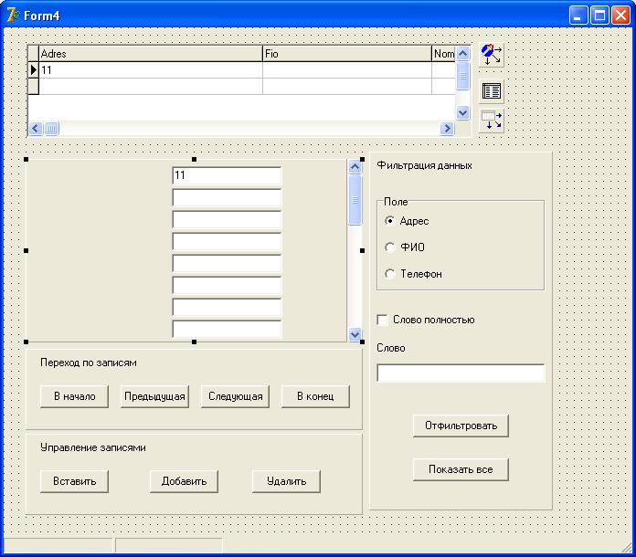636x557 pixels.
Task: Click the data grid's scroll-down arrow
Action: click(x=462, y=112)
